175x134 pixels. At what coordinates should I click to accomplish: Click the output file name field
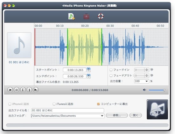68,110
